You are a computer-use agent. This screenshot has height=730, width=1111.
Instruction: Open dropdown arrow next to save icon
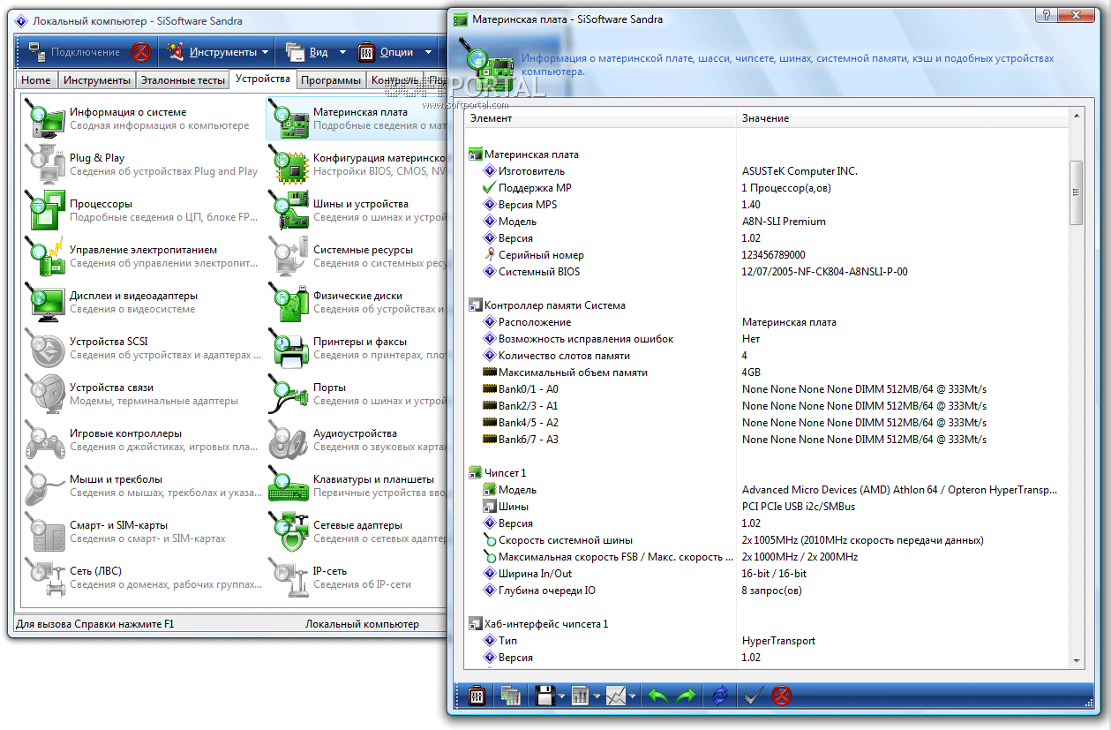click(x=561, y=696)
